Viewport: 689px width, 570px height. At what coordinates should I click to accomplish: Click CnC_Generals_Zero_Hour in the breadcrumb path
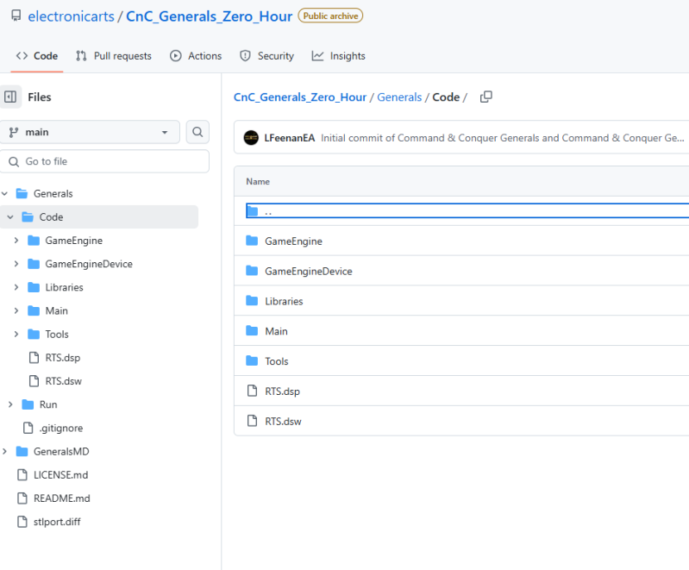coord(300,97)
